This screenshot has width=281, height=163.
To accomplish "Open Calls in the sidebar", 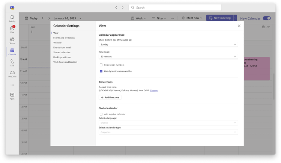I will click(12, 63).
